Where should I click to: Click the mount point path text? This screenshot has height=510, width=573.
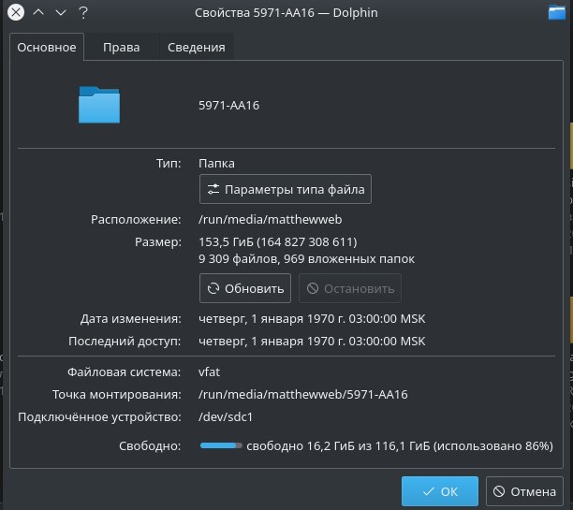click(x=303, y=395)
